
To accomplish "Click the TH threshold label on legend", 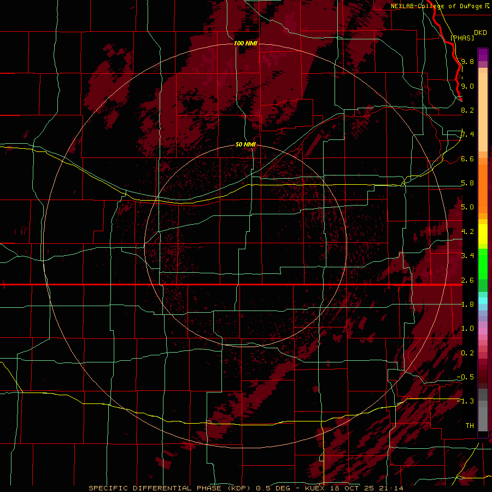I will click(x=470, y=426).
